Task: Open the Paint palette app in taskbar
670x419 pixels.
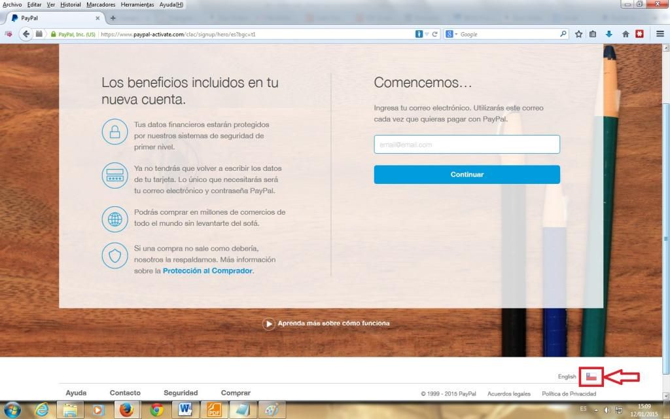Action: click(272, 410)
